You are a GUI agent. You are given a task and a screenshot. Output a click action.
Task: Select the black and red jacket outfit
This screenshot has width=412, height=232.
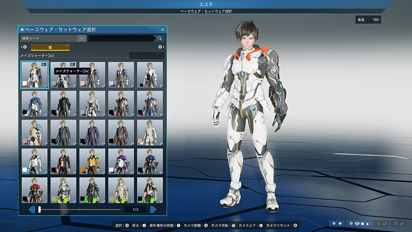pos(63,161)
